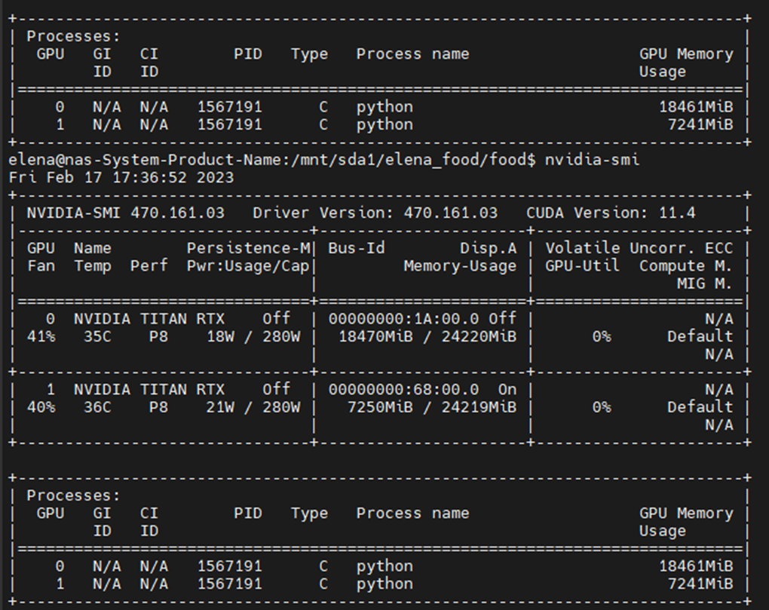Click the top Processes: heading
The width and height of the screenshot is (769, 610).
(73, 36)
